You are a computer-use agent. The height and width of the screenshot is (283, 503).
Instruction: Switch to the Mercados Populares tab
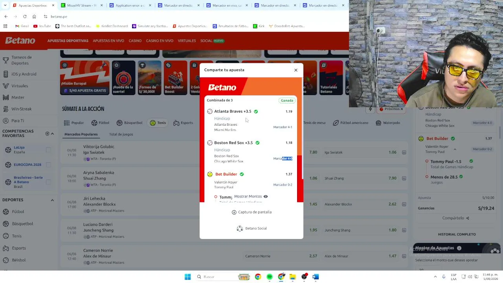(81, 134)
